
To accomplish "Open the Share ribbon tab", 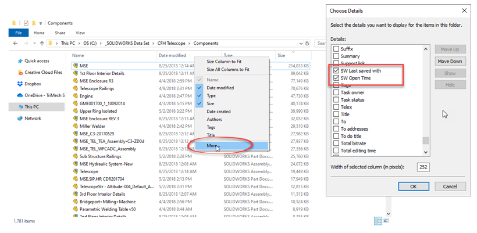I will tap(60, 33).
